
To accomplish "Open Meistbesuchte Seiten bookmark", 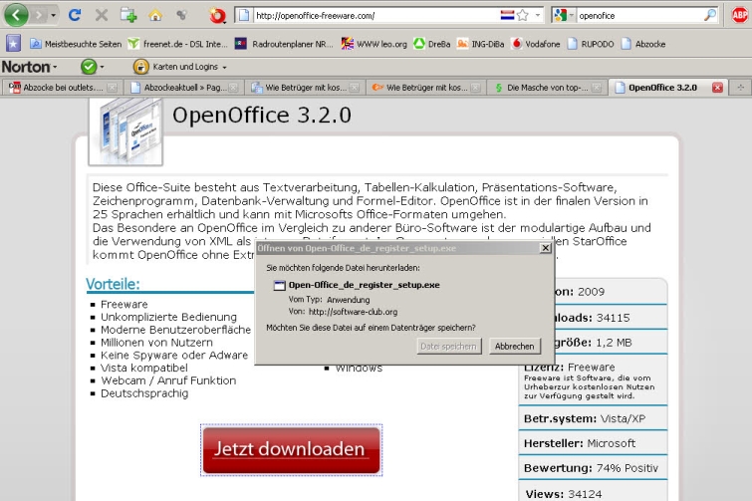I will (x=76, y=44).
